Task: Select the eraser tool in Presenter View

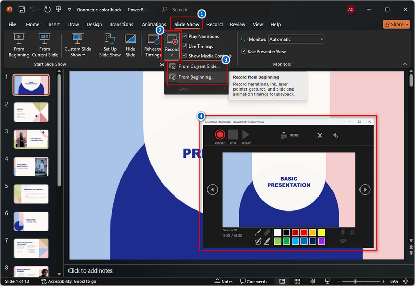Action: tap(267, 232)
